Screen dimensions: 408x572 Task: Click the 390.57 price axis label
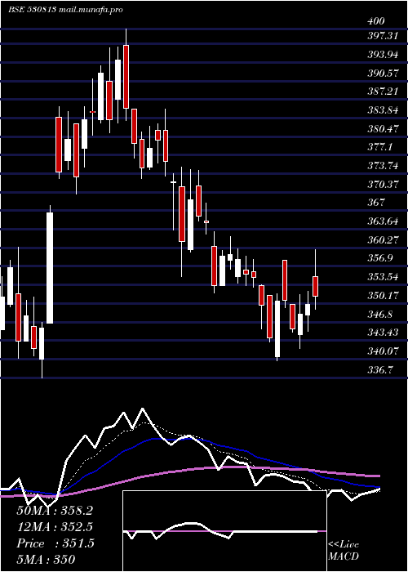382,74
